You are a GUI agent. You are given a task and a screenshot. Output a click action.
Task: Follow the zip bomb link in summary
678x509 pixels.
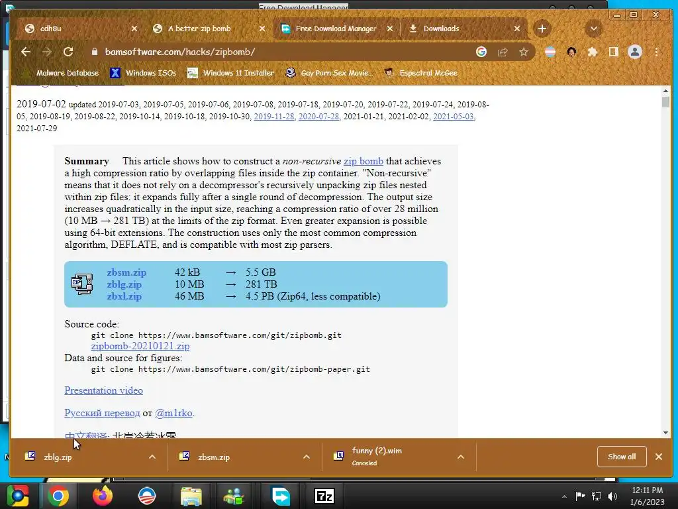363,161
